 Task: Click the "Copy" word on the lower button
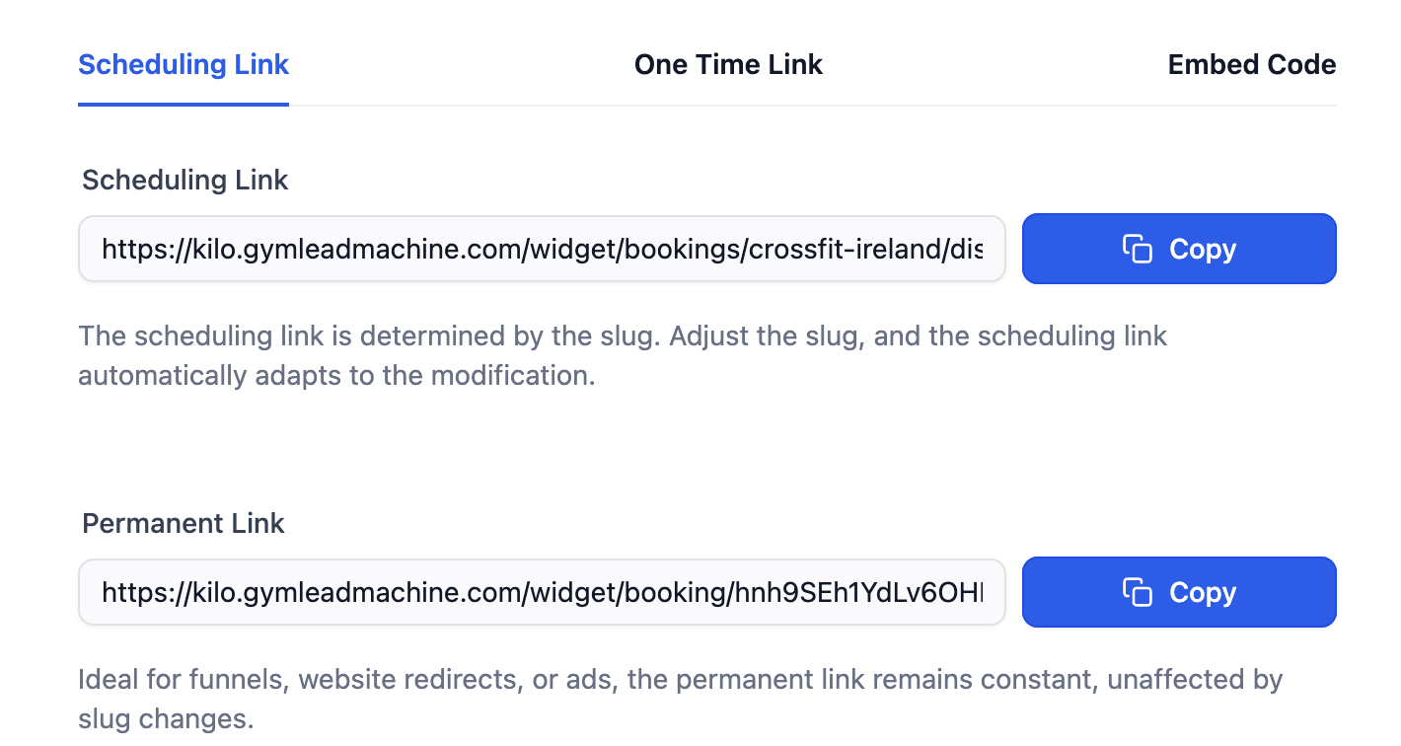click(1203, 593)
